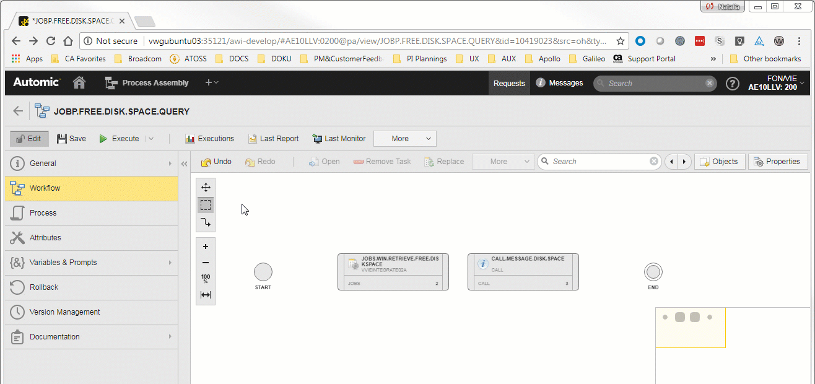815x384 pixels.
Task: Collapse the left sidebar with double chevron
Action: coord(184,164)
